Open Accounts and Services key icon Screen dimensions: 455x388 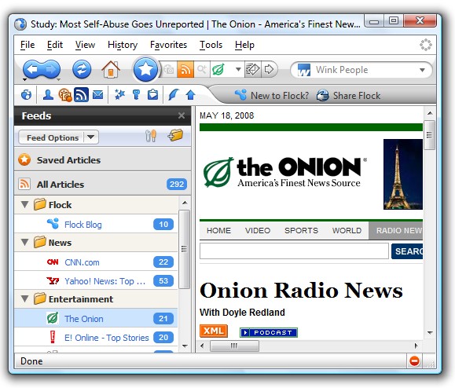tap(136, 94)
